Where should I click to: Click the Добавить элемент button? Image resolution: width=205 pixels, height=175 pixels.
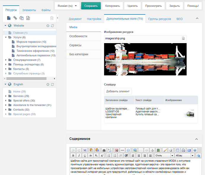pos(118,91)
